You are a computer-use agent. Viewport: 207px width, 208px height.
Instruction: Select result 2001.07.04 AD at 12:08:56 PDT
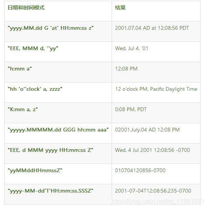(x=152, y=28)
